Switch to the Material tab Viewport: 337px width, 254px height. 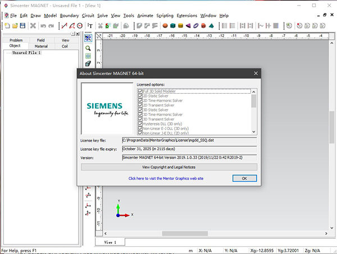[x=41, y=46]
